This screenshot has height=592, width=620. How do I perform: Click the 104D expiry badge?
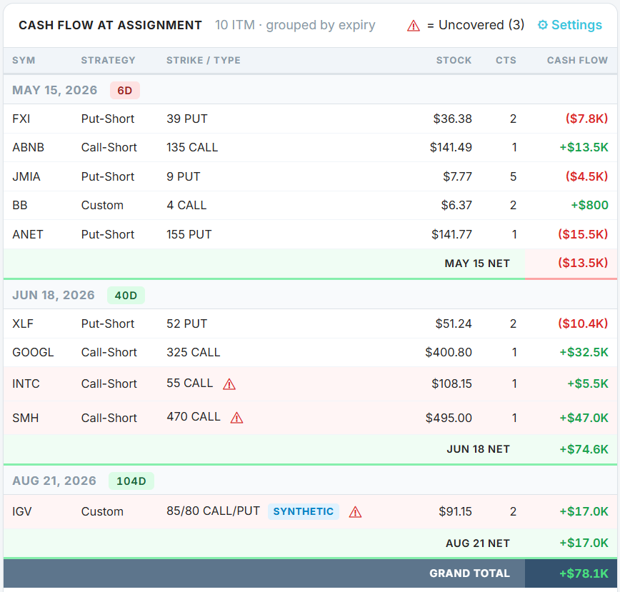(131, 481)
